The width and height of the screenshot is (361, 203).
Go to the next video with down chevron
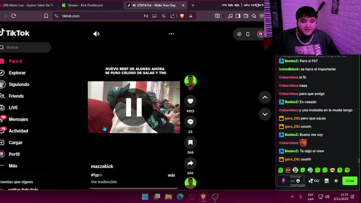265,114
